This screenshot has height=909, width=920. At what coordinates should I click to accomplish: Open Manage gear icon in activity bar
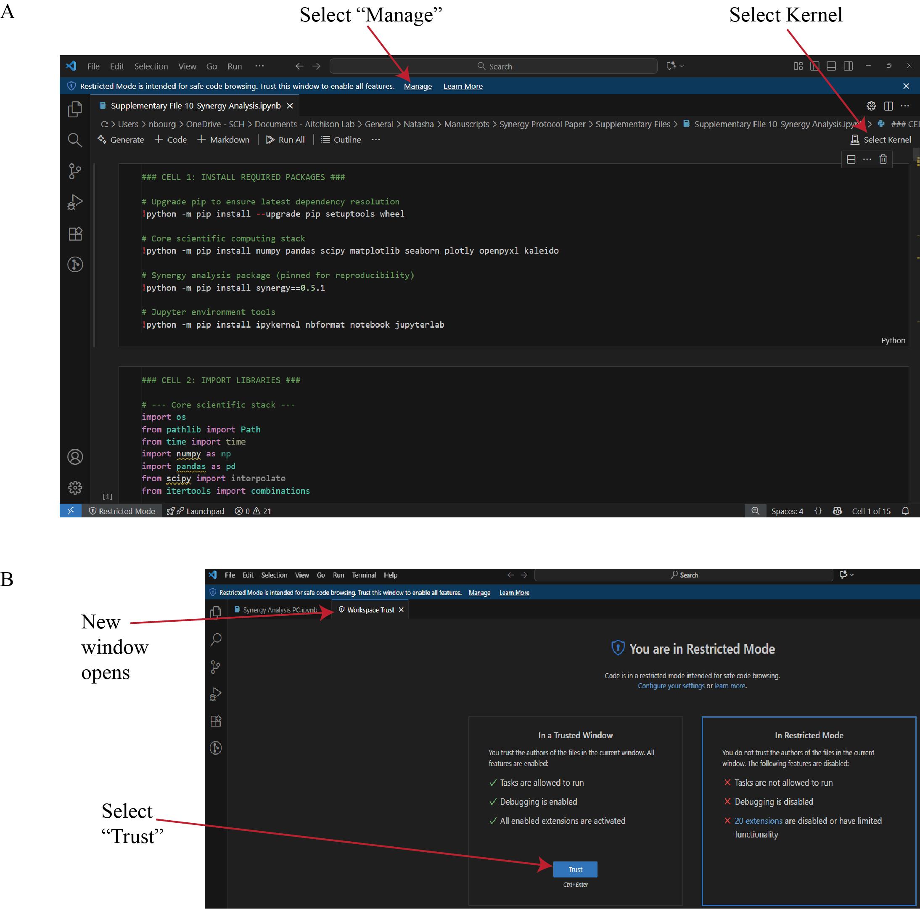pyautogui.click(x=75, y=488)
